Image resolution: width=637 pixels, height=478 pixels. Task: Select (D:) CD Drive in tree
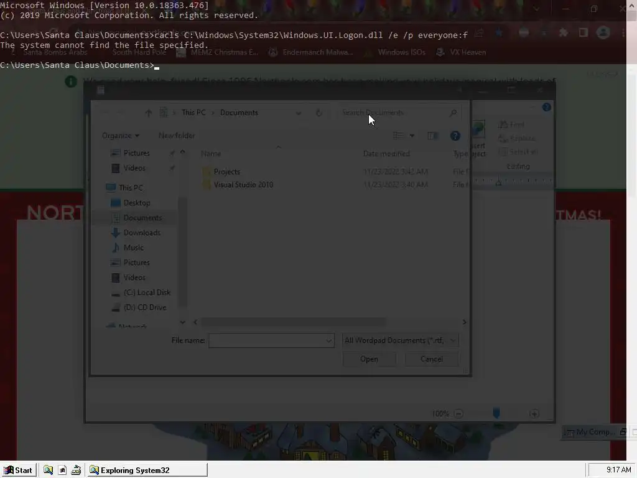(x=144, y=307)
